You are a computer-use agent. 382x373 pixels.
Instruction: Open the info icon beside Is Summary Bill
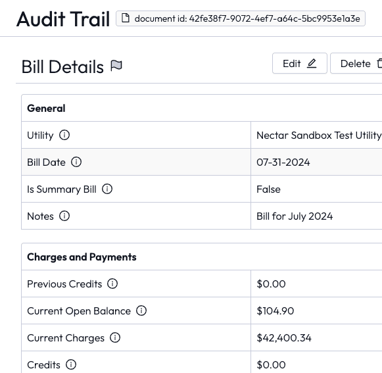107,189
